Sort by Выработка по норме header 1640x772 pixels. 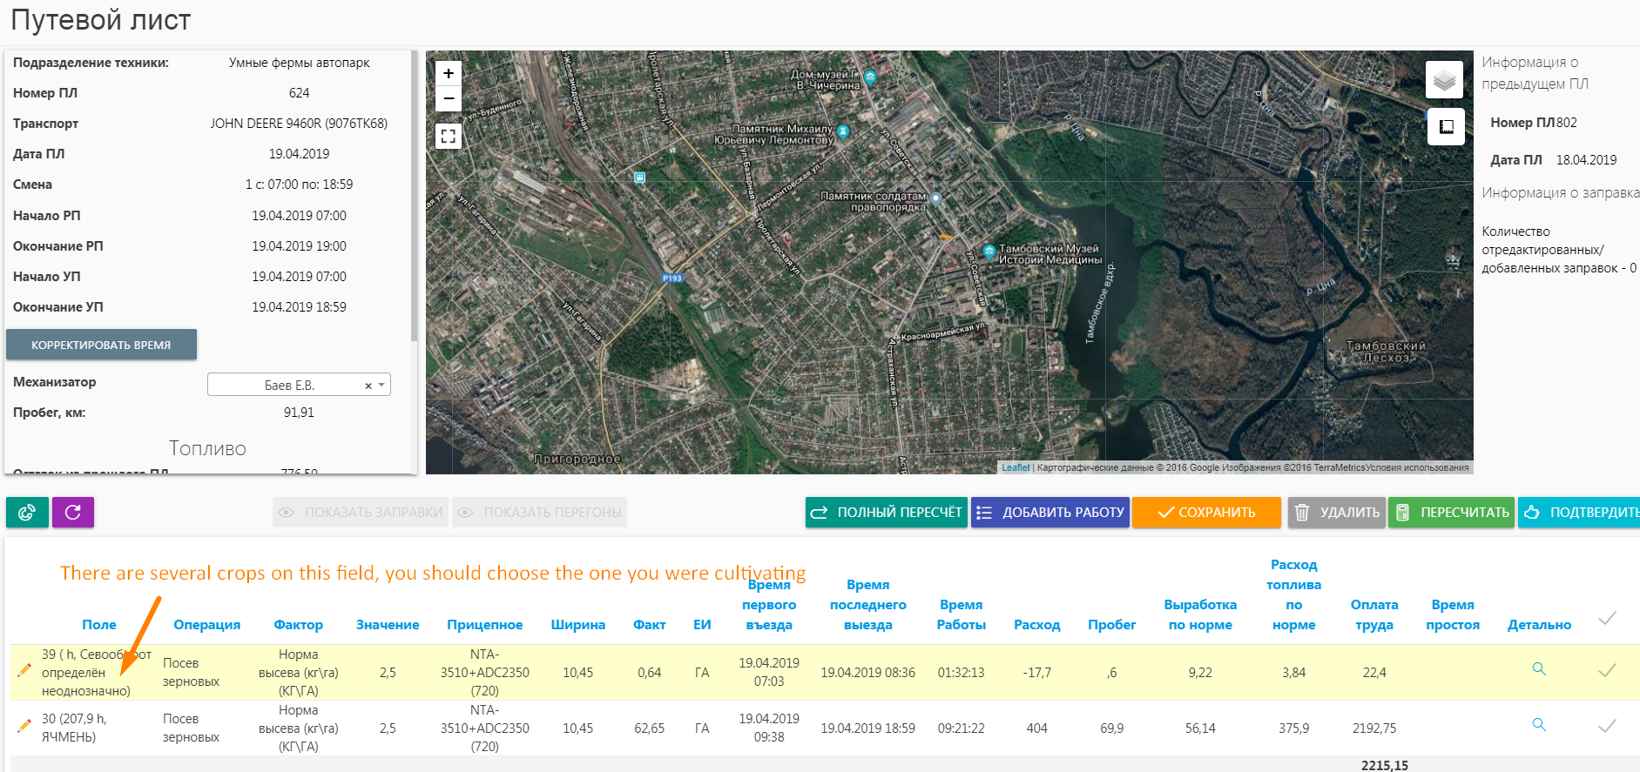[1200, 614]
